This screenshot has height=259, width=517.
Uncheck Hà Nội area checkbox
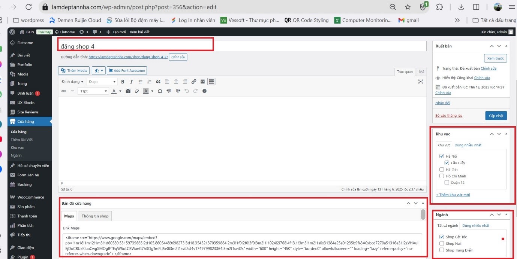(x=442, y=156)
